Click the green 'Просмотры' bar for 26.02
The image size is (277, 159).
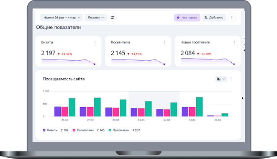tap(72, 107)
